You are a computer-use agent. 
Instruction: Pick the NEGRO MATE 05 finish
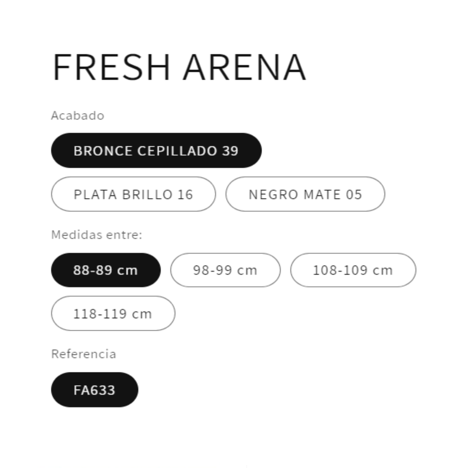(x=305, y=194)
